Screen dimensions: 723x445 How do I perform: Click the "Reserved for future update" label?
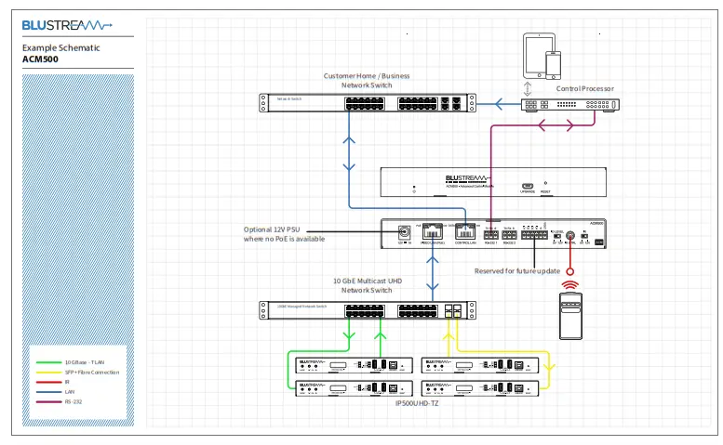pos(517,271)
